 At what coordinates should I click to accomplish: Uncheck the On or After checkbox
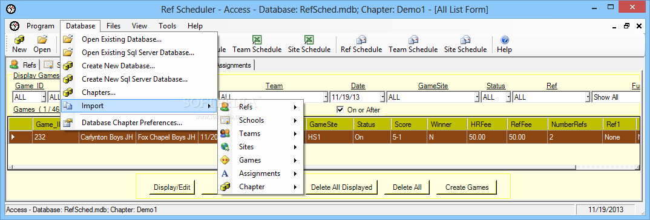click(x=341, y=110)
